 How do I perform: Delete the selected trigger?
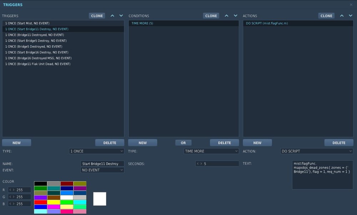tap(110, 143)
